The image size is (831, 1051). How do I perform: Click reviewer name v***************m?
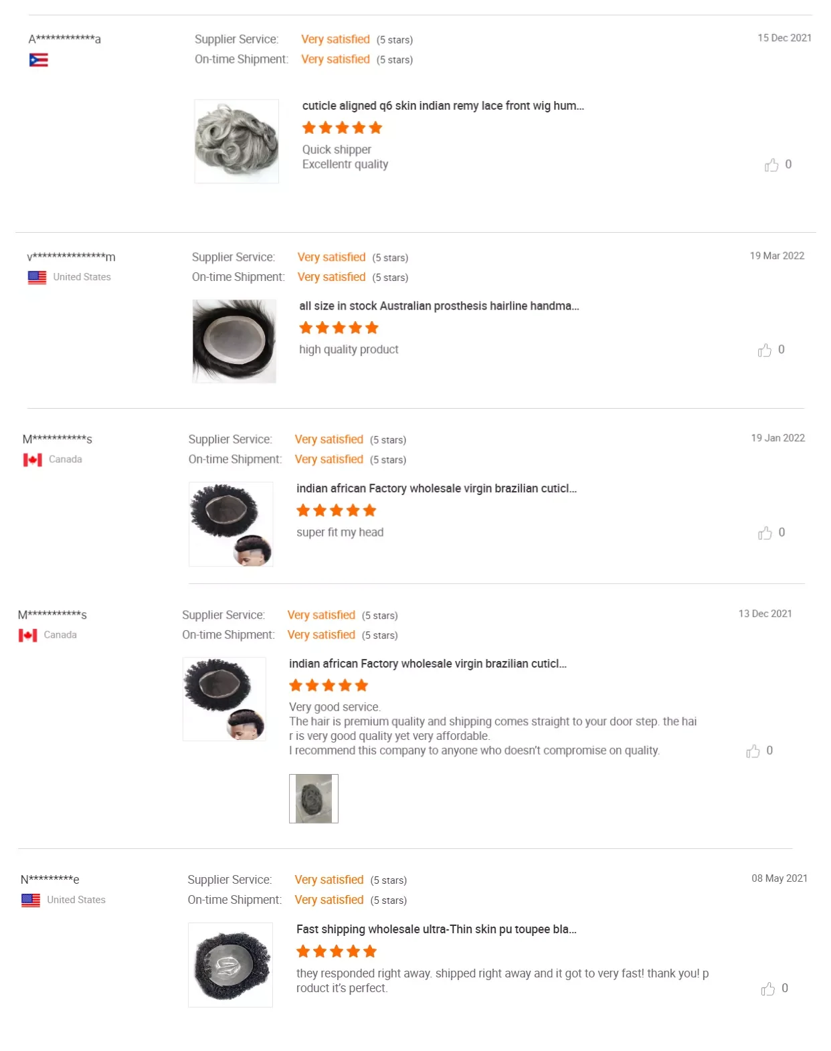tap(71, 257)
